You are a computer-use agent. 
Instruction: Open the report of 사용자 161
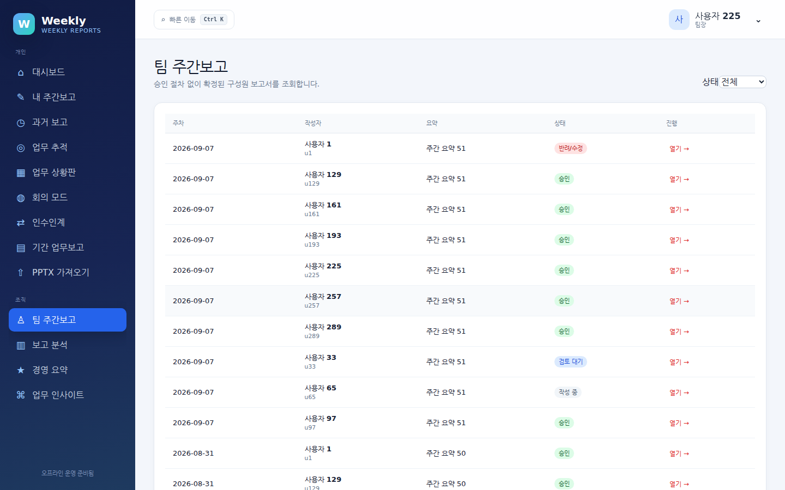(x=679, y=210)
